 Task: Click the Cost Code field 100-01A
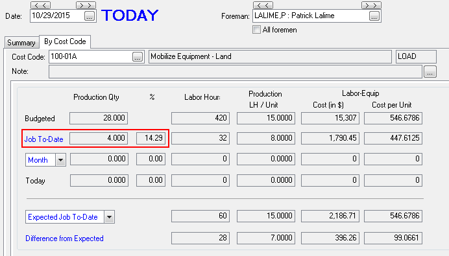click(91, 56)
